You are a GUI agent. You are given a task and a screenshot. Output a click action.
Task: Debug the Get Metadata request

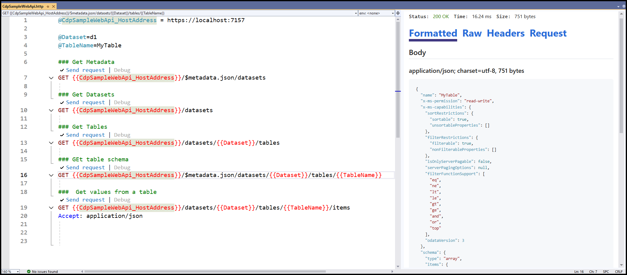[x=122, y=70]
